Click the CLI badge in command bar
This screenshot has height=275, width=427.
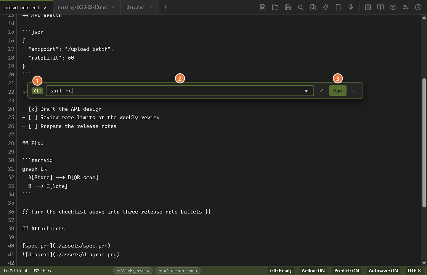pyautogui.click(x=37, y=91)
